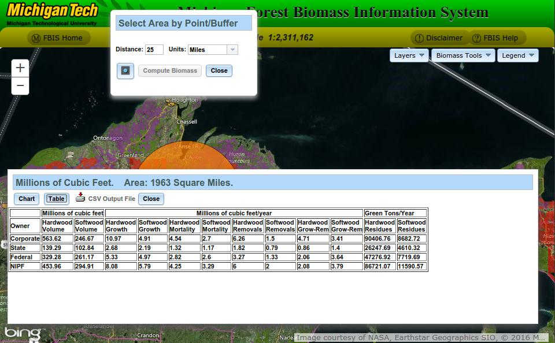Open FBIS Help
Screen dimensions: 555x343
[x=495, y=38]
